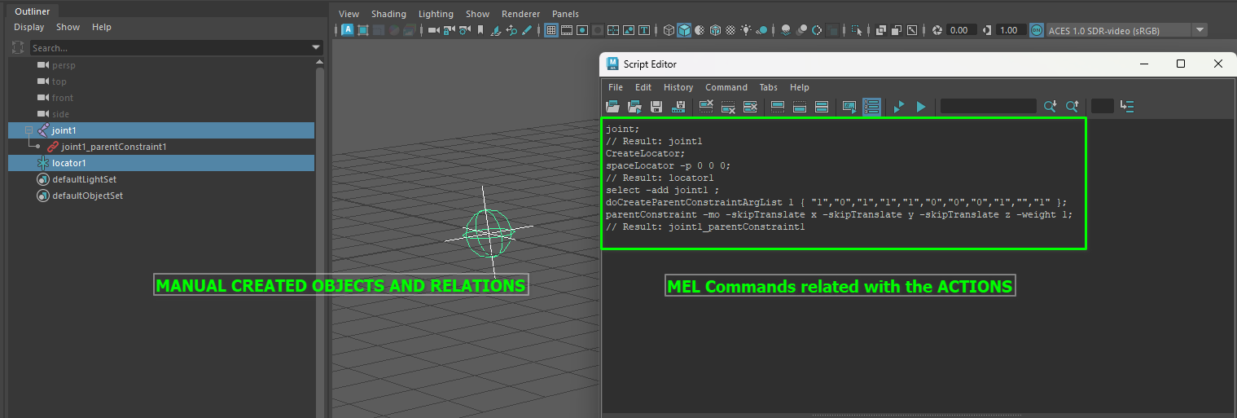Click Clear History icon in Script Editor

[706, 107]
